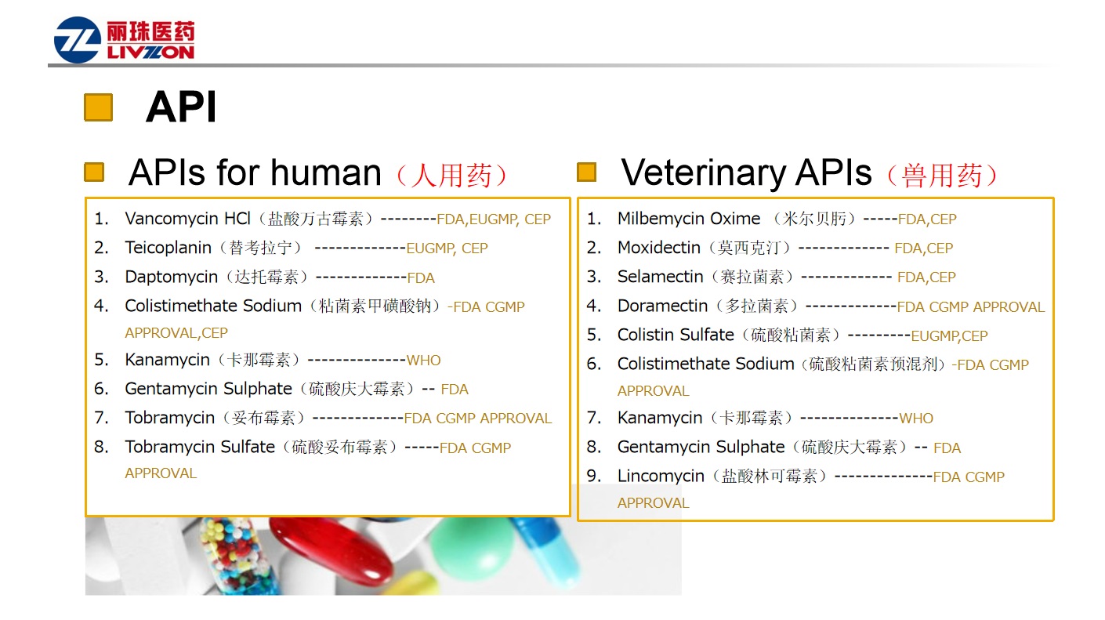Click the Veterinary APIs heading
The width and height of the screenshot is (1105, 620).
[746, 173]
